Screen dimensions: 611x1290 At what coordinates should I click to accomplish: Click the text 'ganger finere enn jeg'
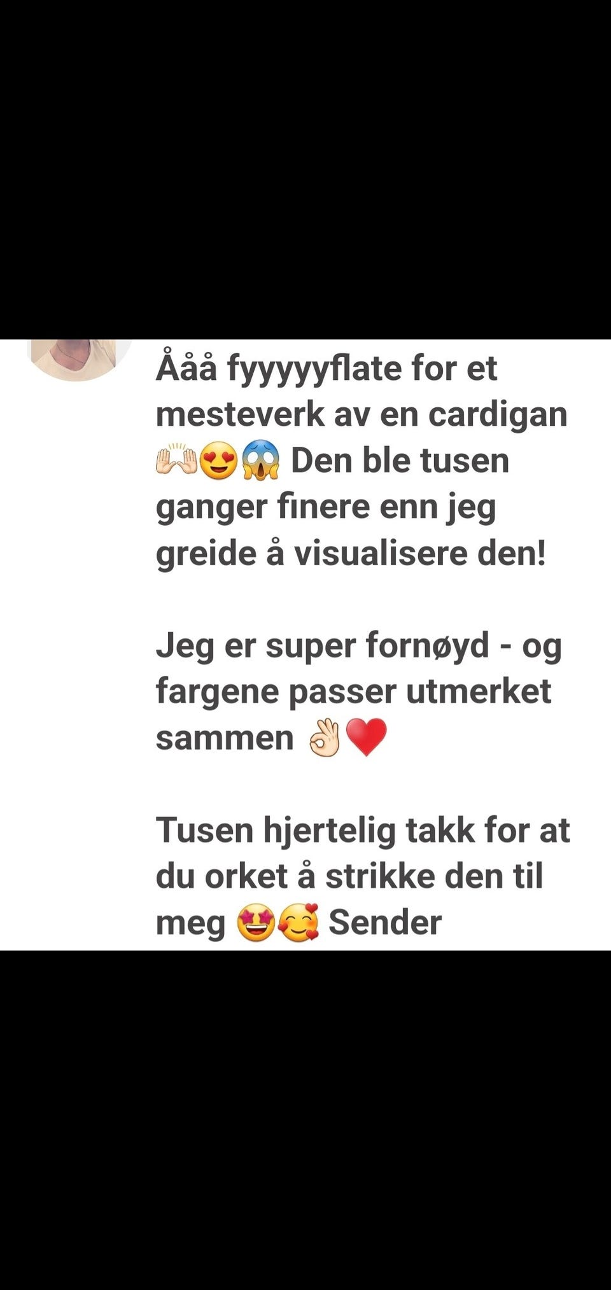point(326,508)
